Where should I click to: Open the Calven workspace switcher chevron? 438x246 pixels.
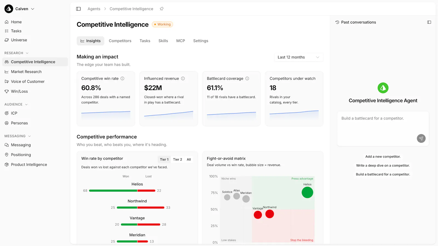click(x=33, y=9)
